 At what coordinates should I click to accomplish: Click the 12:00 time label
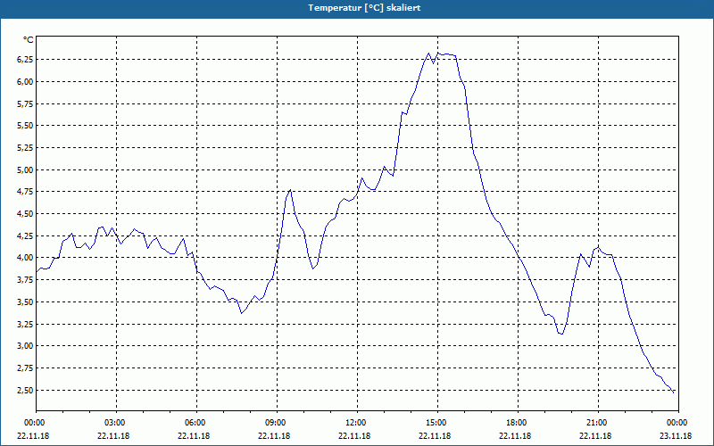(358, 422)
